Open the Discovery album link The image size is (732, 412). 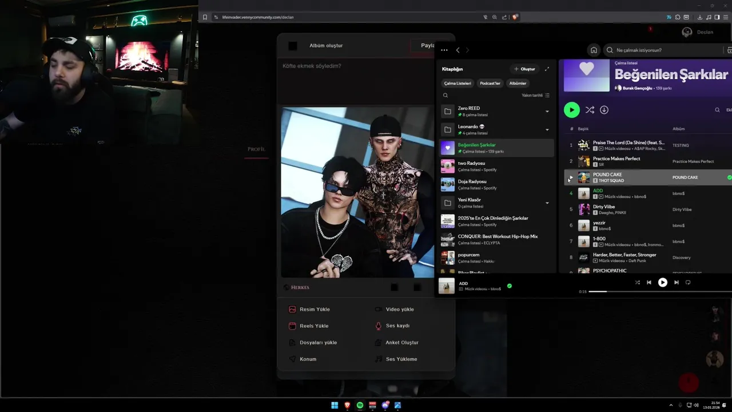coord(682,257)
